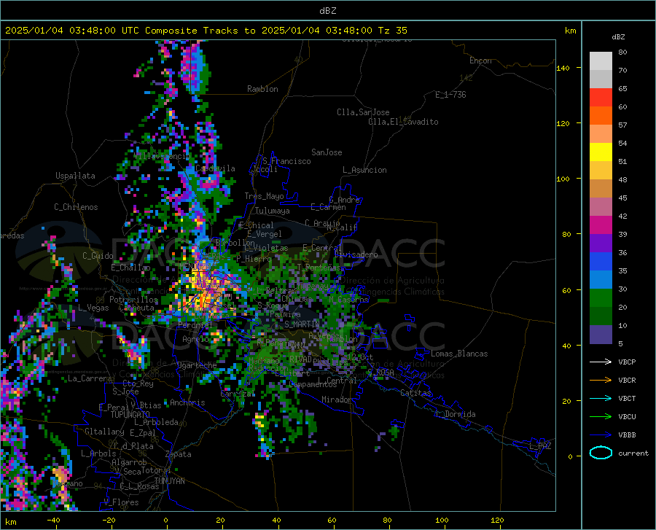Click the 'Zapata' place label
The image size is (656, 530).
(179, 454)
